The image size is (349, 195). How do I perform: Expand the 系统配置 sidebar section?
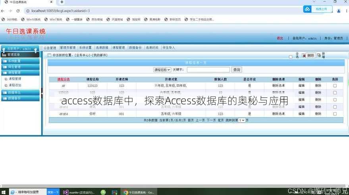pyautogui.click(x=21, y=61)
